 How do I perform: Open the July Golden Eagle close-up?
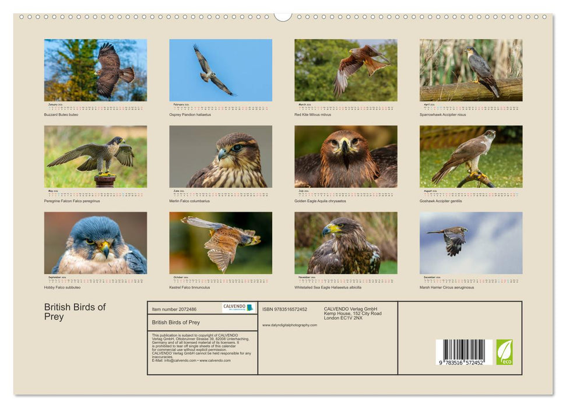click(347, 157)
